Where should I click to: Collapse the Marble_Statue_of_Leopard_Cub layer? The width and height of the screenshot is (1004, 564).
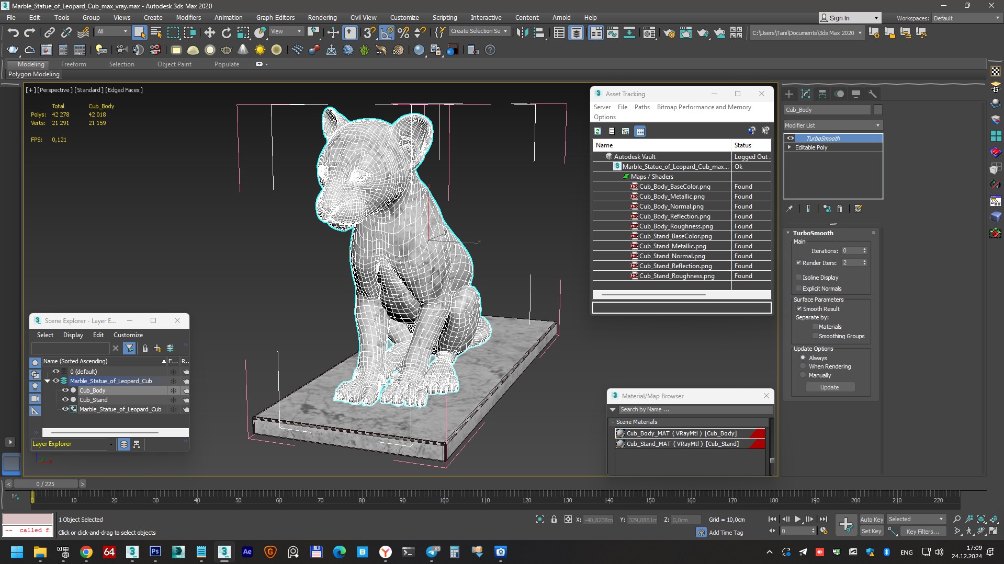pos(47,381)
